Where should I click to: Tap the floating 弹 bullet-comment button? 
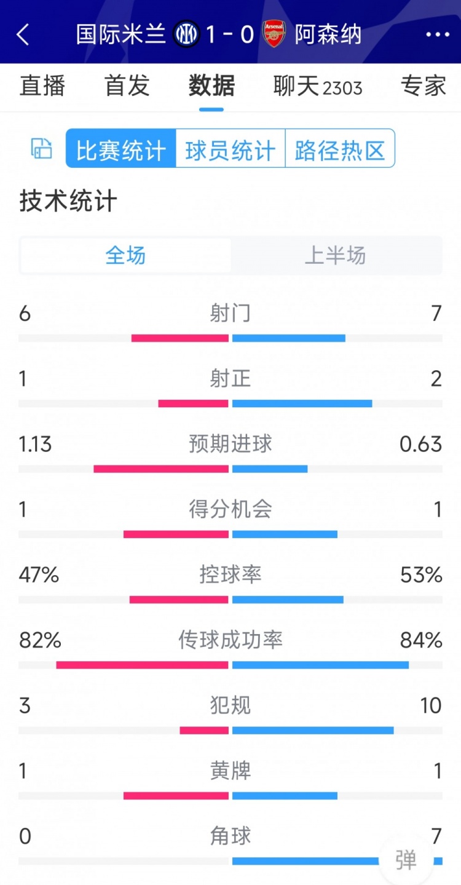pos(406,860)
